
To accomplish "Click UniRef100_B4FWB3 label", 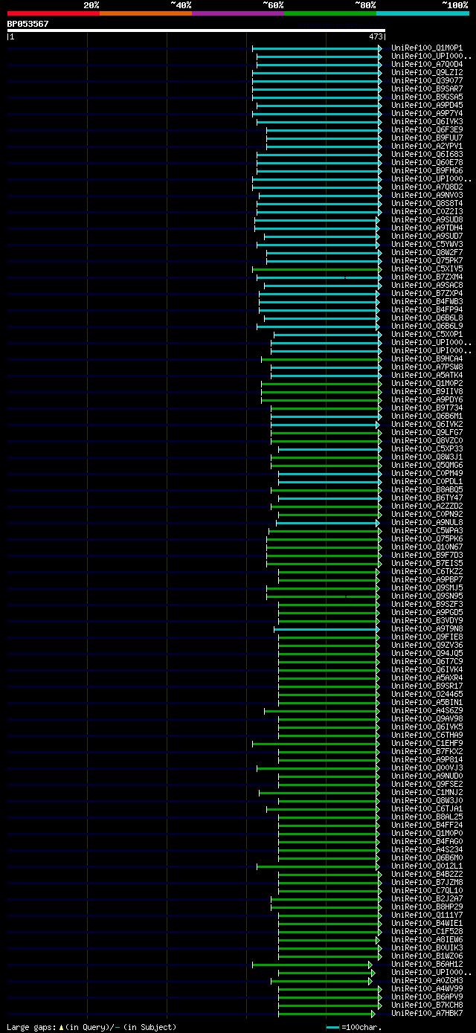I will pyautogui.click(x=427, y=302).
